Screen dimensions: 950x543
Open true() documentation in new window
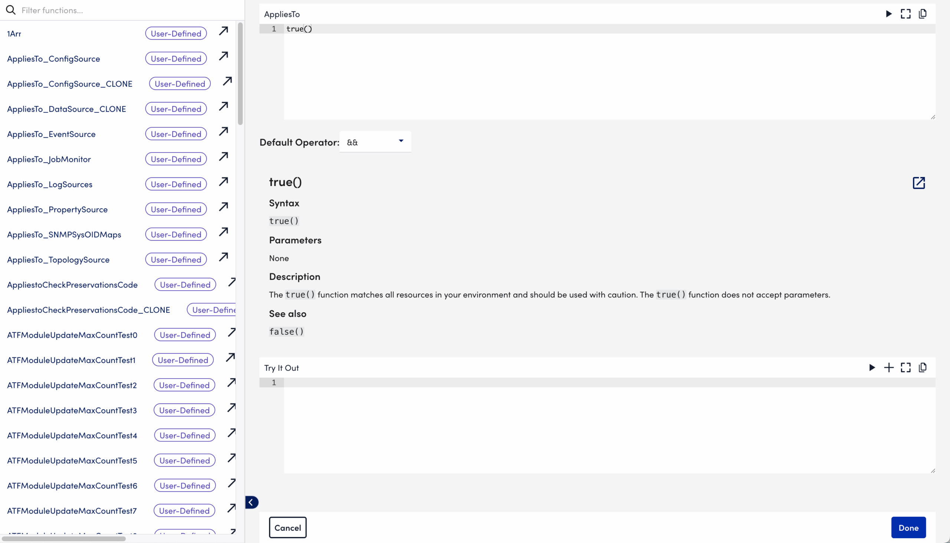919,183
